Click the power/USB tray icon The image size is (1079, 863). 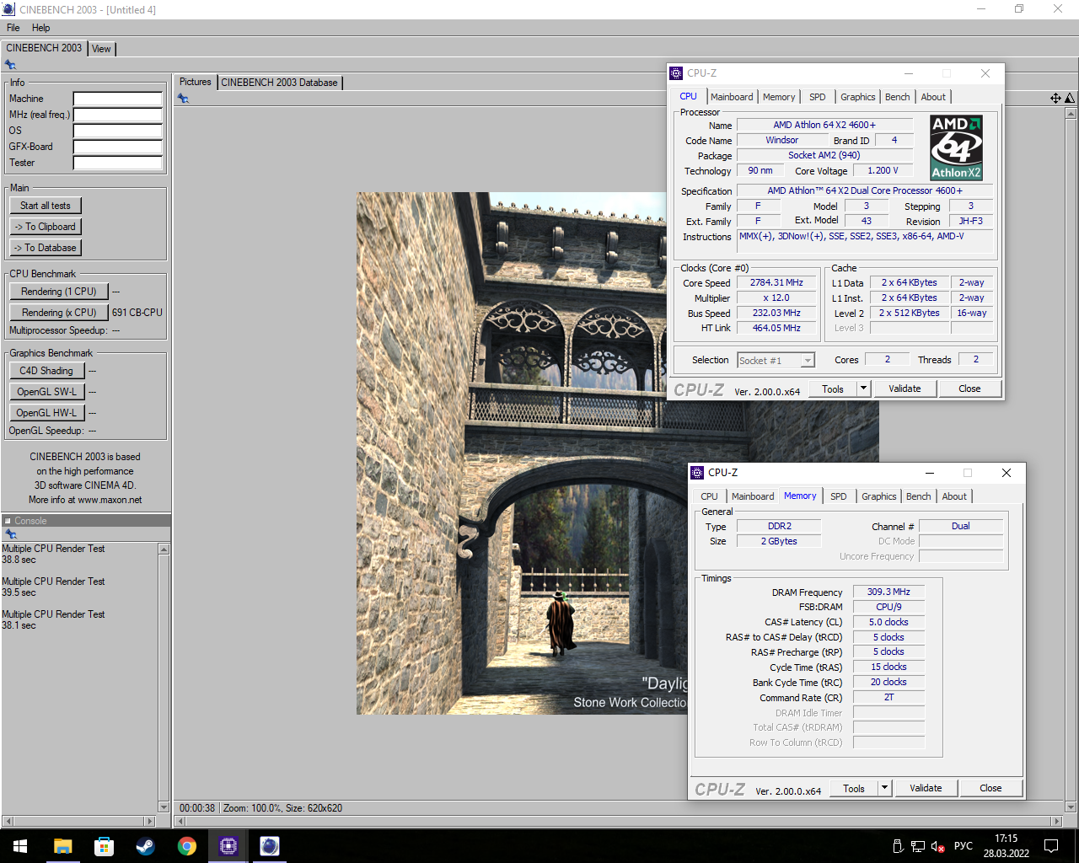pyautogui.click(x=898, y=846)
